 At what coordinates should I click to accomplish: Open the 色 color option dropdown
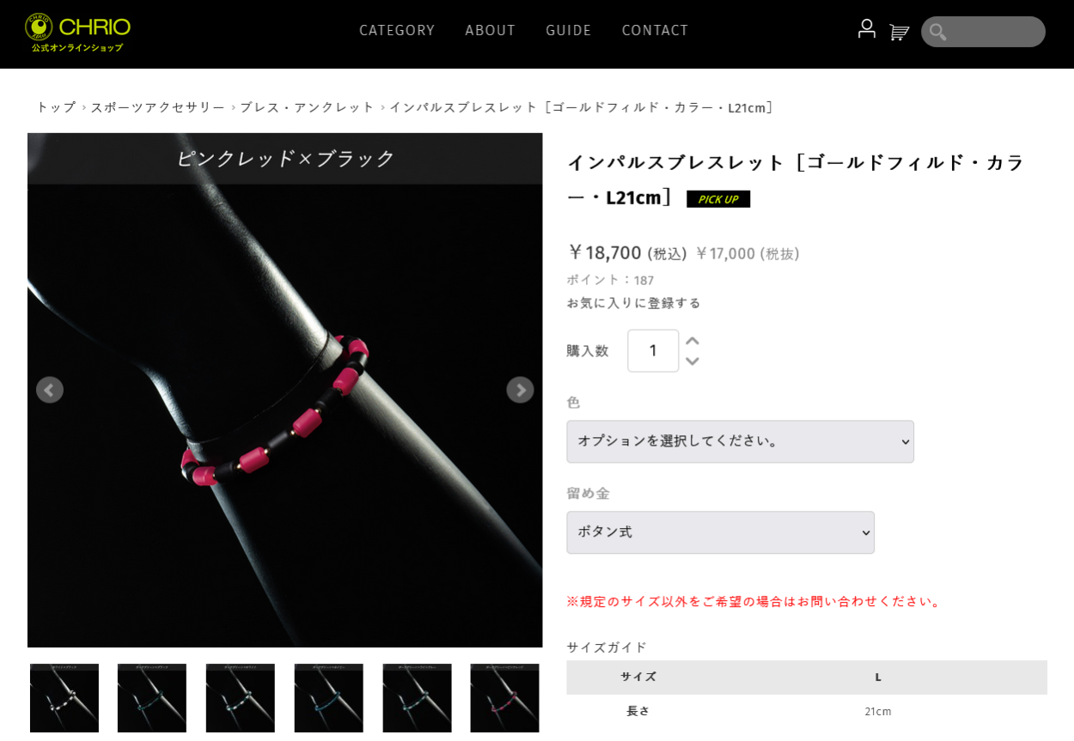(740, 441)
